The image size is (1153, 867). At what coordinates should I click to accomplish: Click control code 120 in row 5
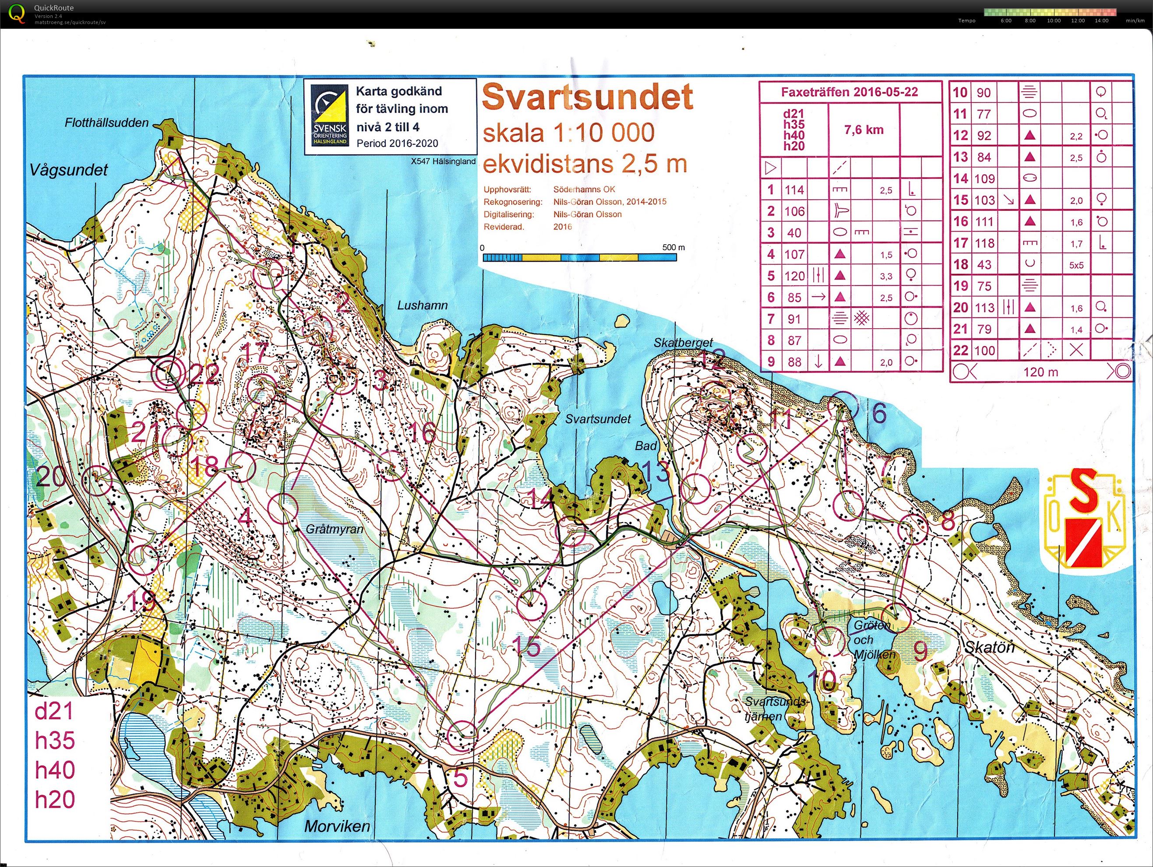794,276
